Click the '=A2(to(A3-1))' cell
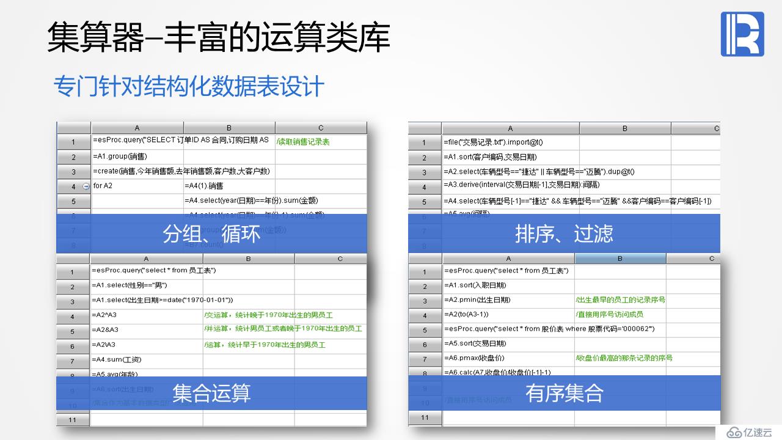The width and height of the screenshot is (782, 440). [x=508, y=315]
